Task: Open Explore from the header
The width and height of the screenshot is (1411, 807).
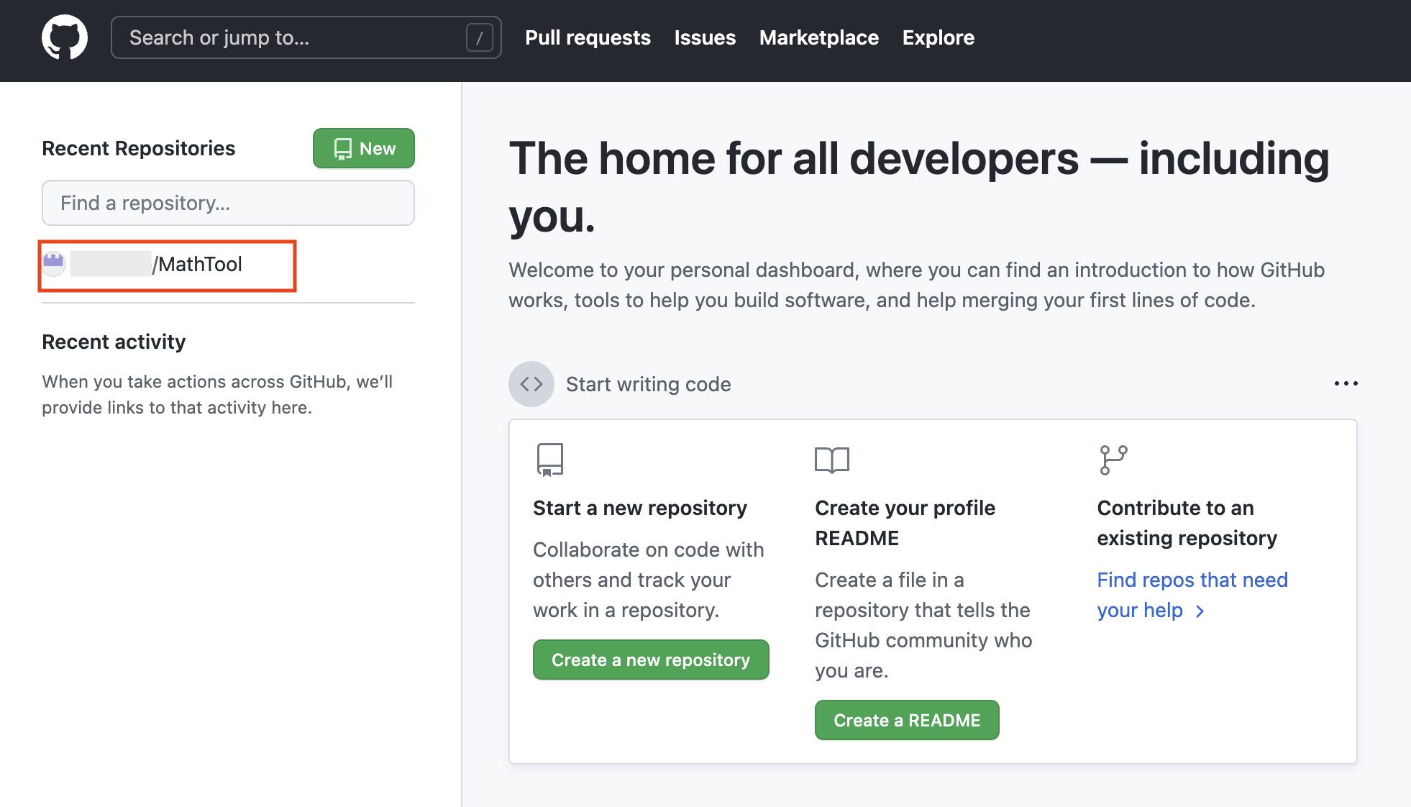Action: (x=938, y=37)
